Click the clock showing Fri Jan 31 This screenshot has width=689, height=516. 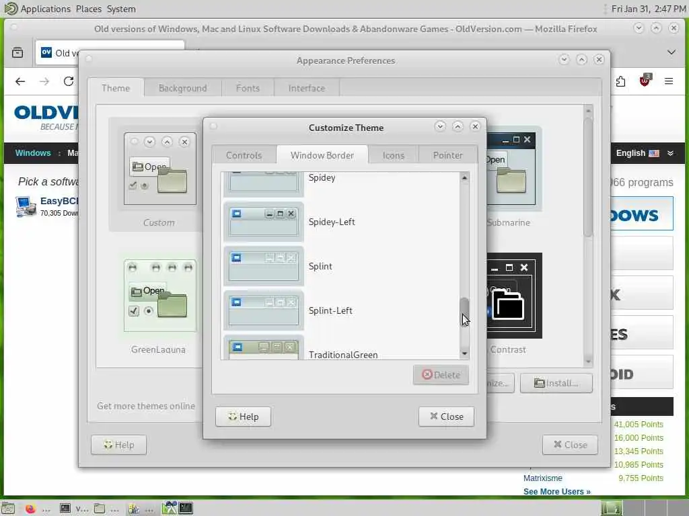648,9
